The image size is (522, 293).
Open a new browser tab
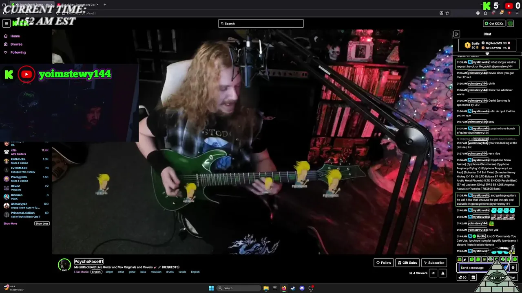tap(105, 4)
